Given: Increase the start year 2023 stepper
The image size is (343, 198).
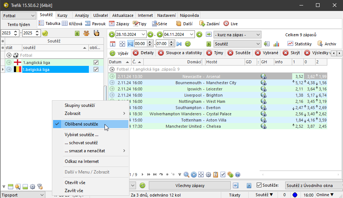Looking at the screenshot, I should coord(15,32).
